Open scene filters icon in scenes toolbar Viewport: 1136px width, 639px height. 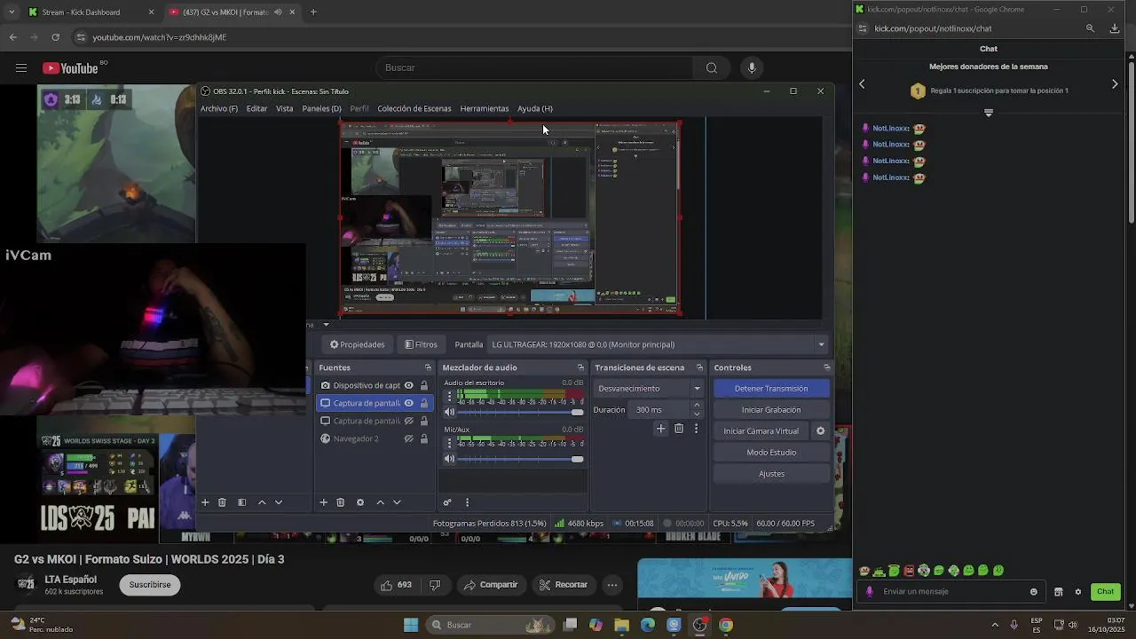[x=241, y=502]
